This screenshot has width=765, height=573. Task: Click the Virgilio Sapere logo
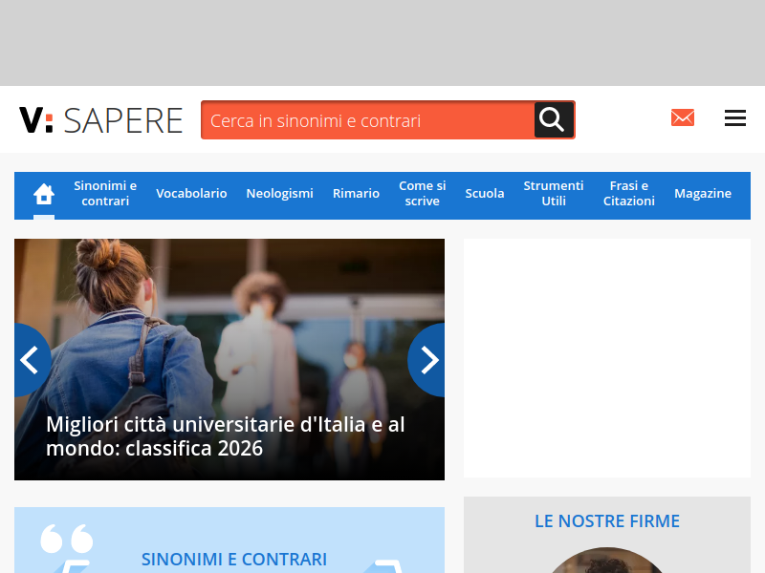coord(101,120)
